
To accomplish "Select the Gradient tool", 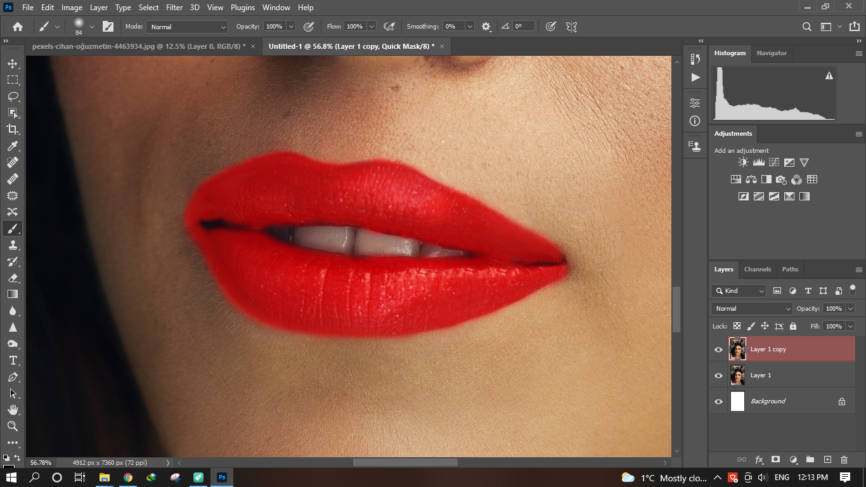I will tap(13, 294).
